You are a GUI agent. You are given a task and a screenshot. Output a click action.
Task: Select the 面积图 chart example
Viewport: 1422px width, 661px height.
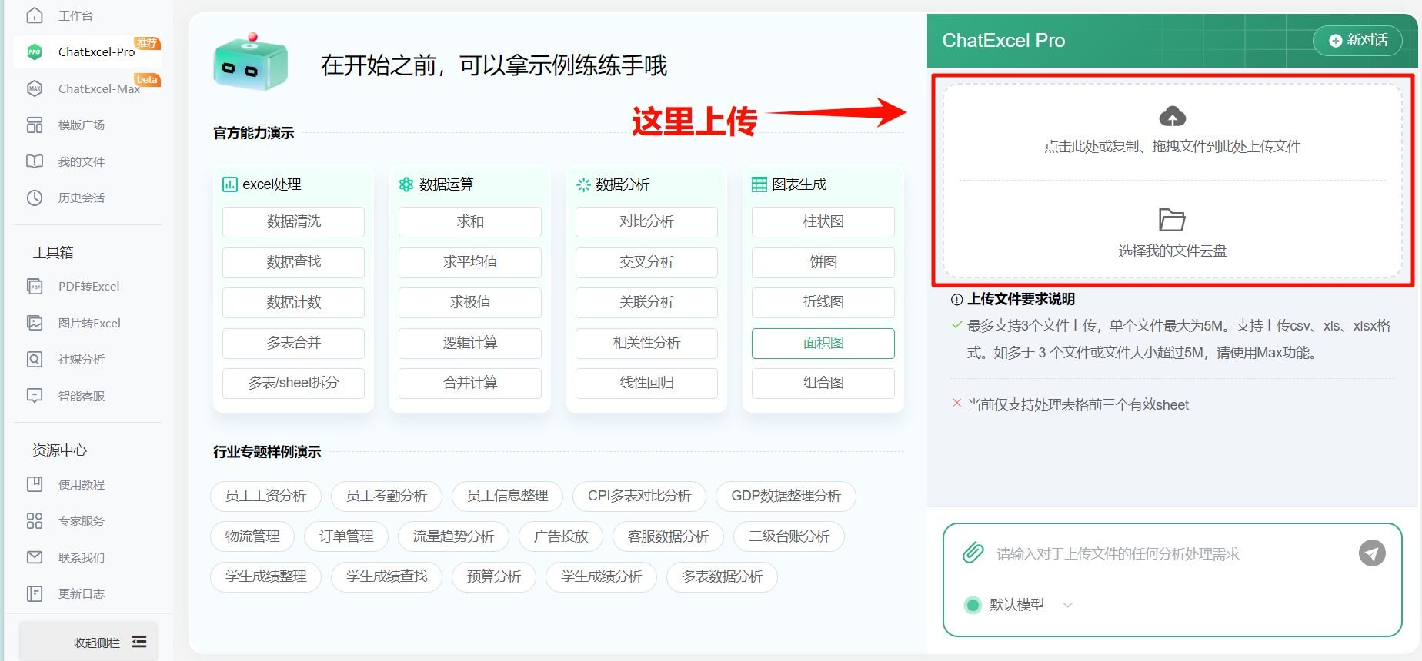[x=823, y=343]
